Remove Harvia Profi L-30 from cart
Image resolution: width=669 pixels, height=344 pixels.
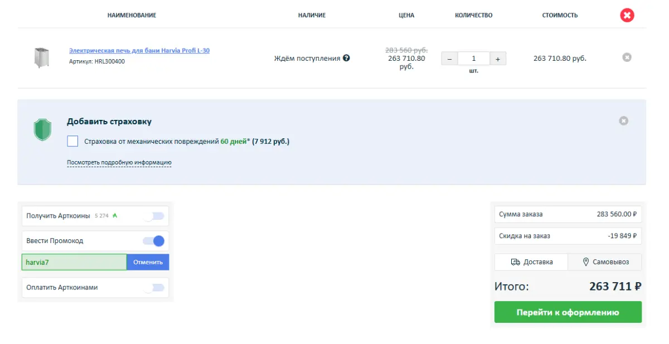click(x=627, y=57)
